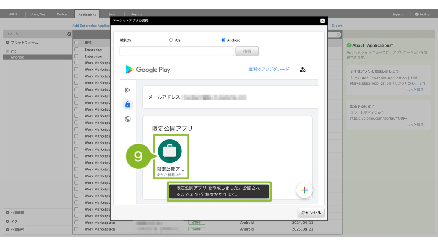Open the web apps globe icon

click(x=127, y=119)
